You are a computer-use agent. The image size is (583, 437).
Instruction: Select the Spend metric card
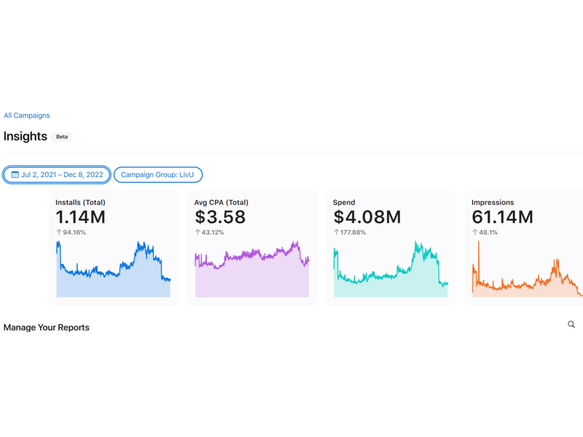click(x=391, y=248)
